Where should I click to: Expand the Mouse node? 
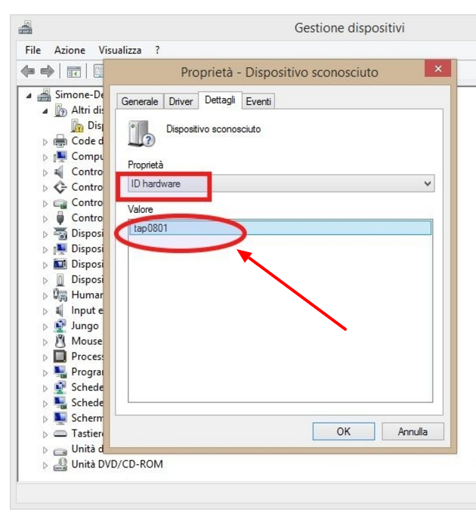coord(45,342)
